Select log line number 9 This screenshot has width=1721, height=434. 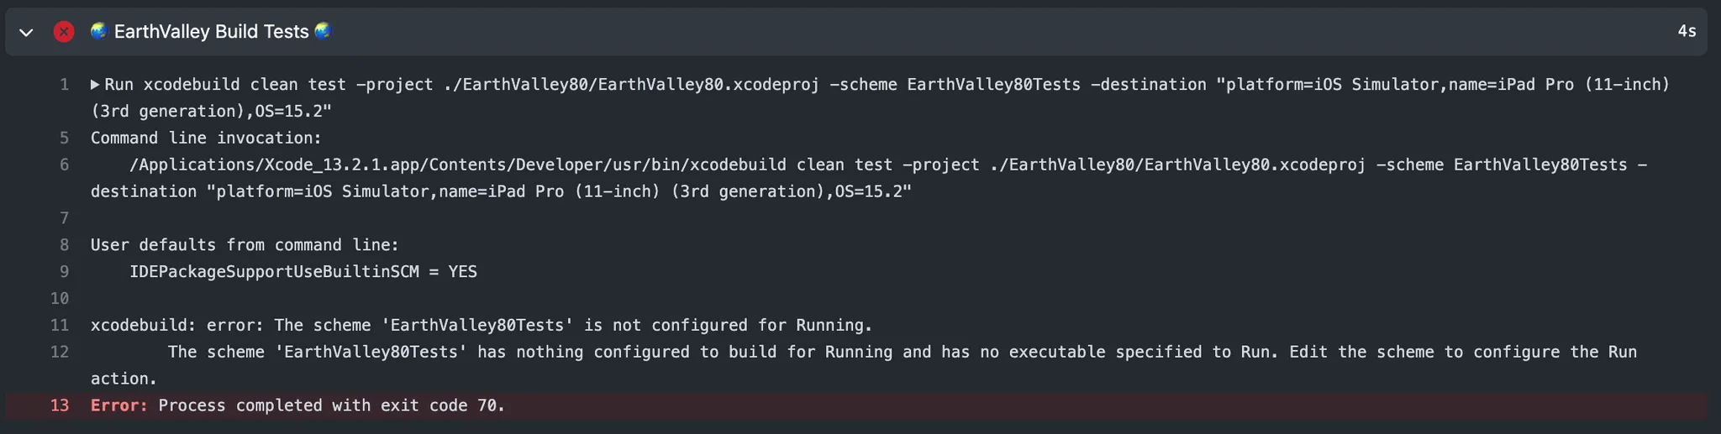tap(64, 272)
